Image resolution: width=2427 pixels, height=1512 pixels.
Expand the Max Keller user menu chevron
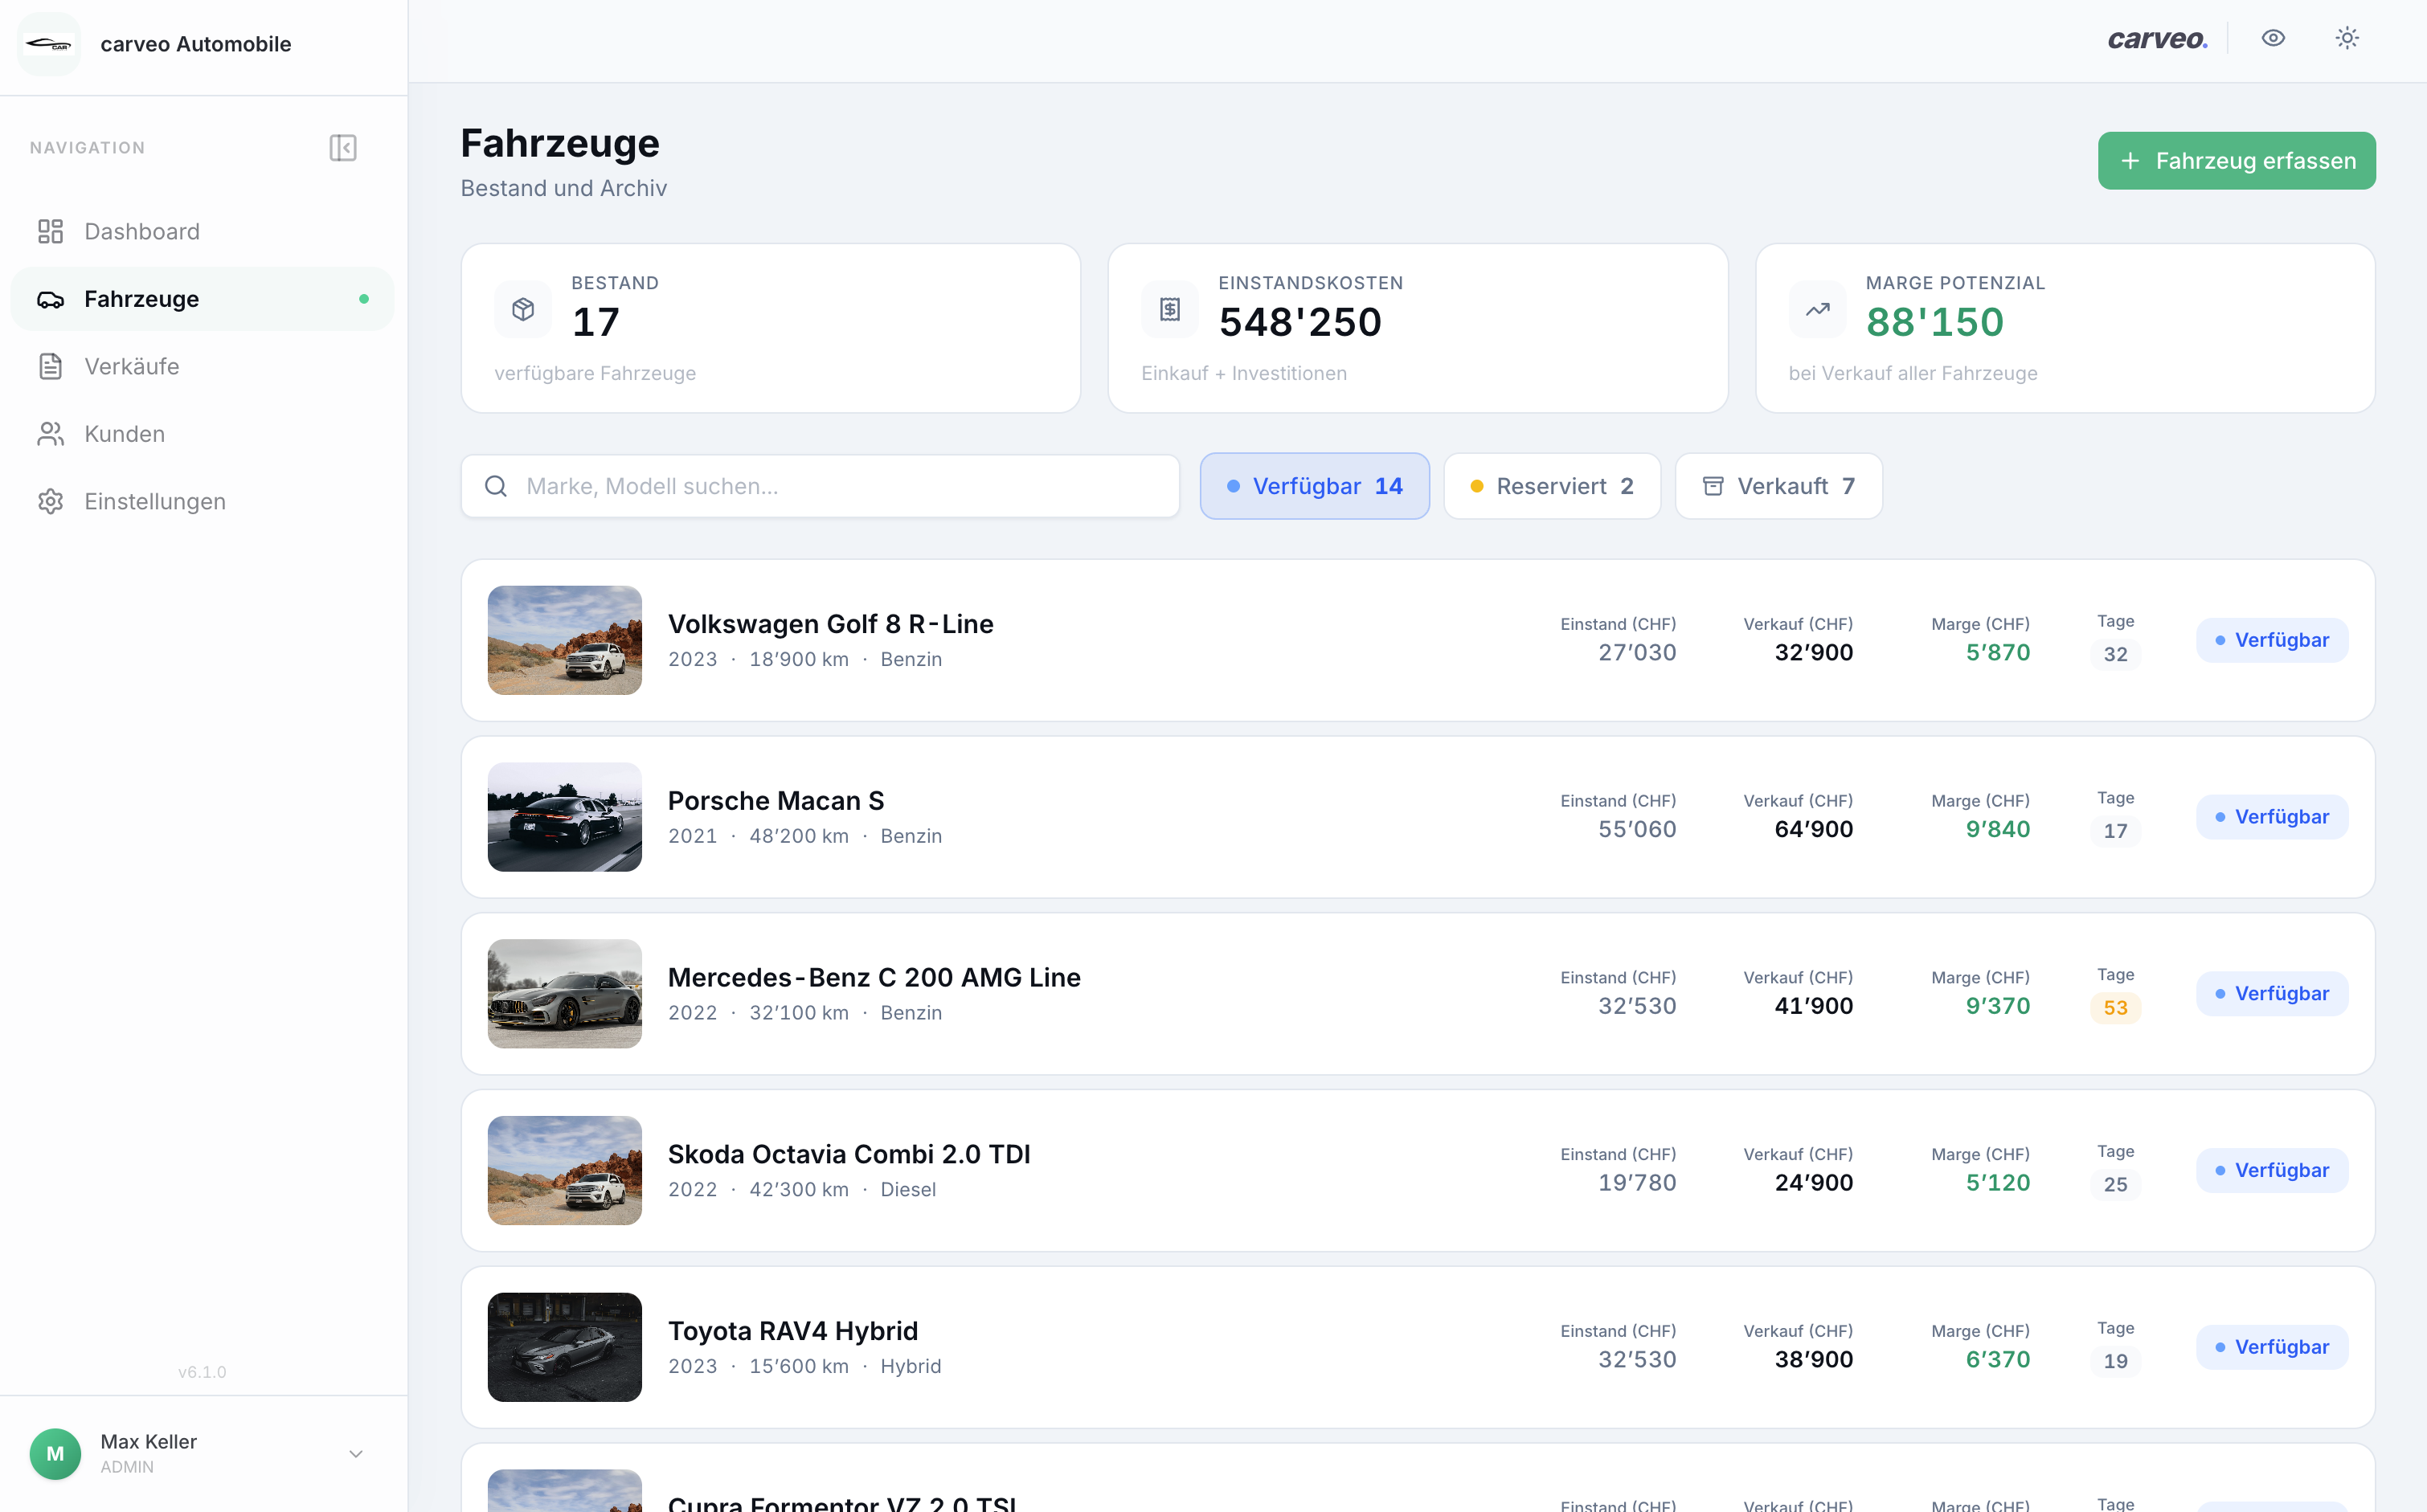point(355,1453)
